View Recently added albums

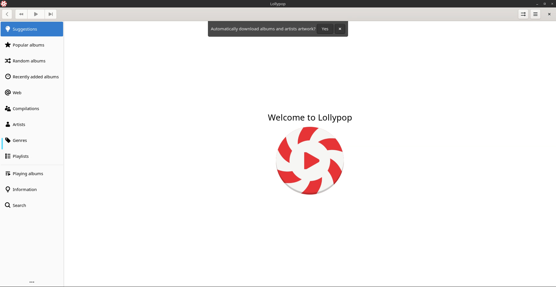click(32, 77)
